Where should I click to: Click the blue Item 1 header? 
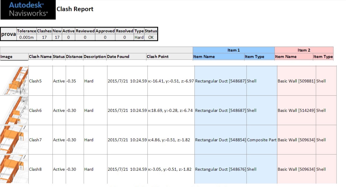tap(233, 50)
